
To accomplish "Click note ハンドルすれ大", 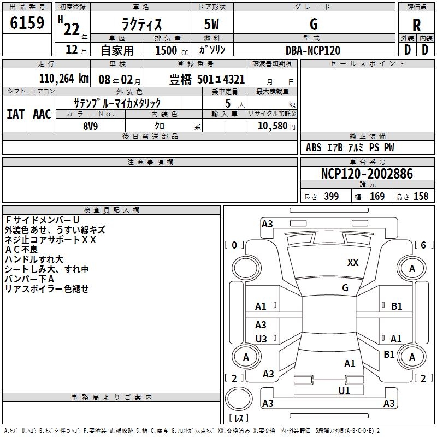I will coord(34,259).
